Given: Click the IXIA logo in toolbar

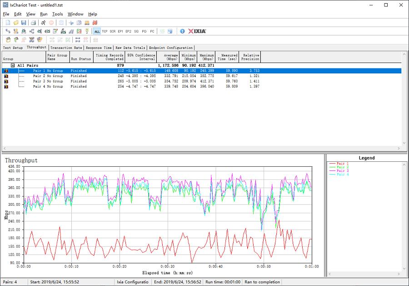Looking at the screenshot, I should [197, 31].
